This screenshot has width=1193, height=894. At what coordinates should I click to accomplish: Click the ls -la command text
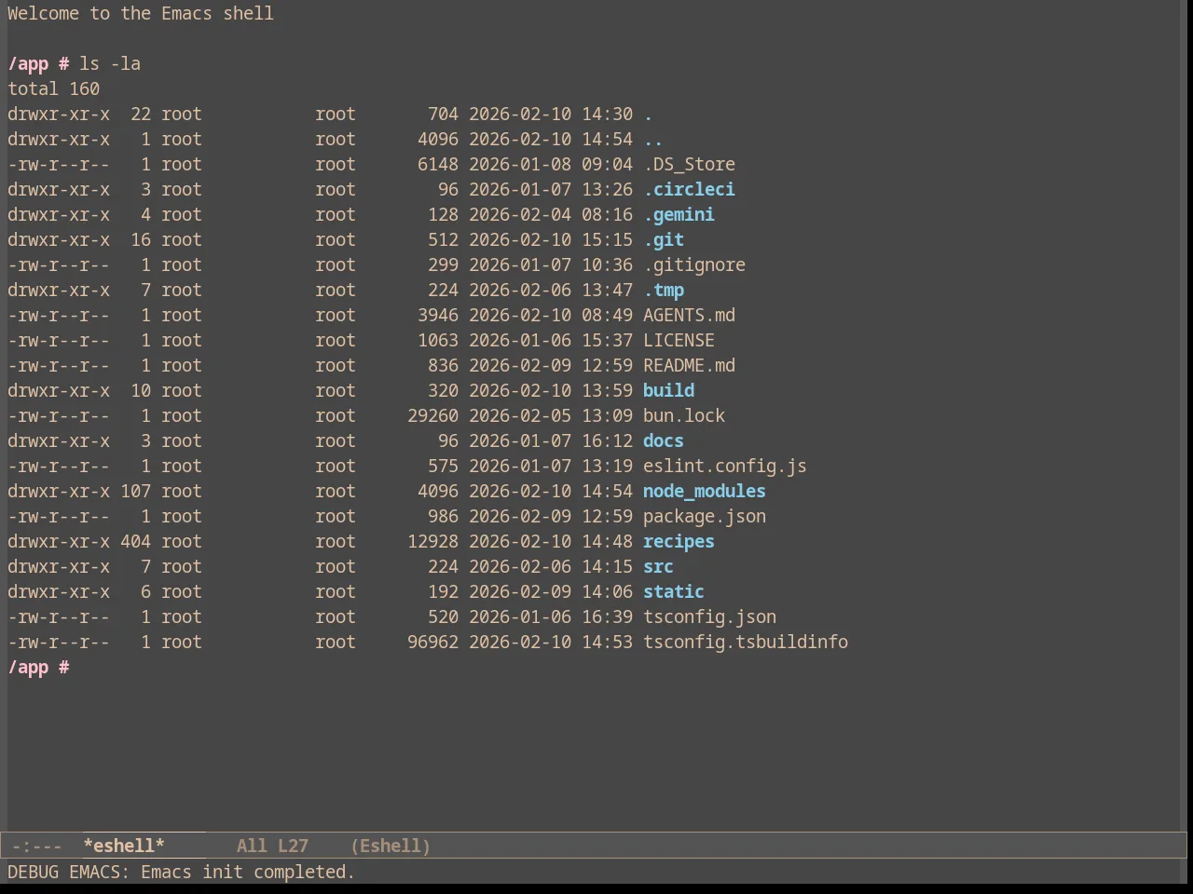[110, 63]
